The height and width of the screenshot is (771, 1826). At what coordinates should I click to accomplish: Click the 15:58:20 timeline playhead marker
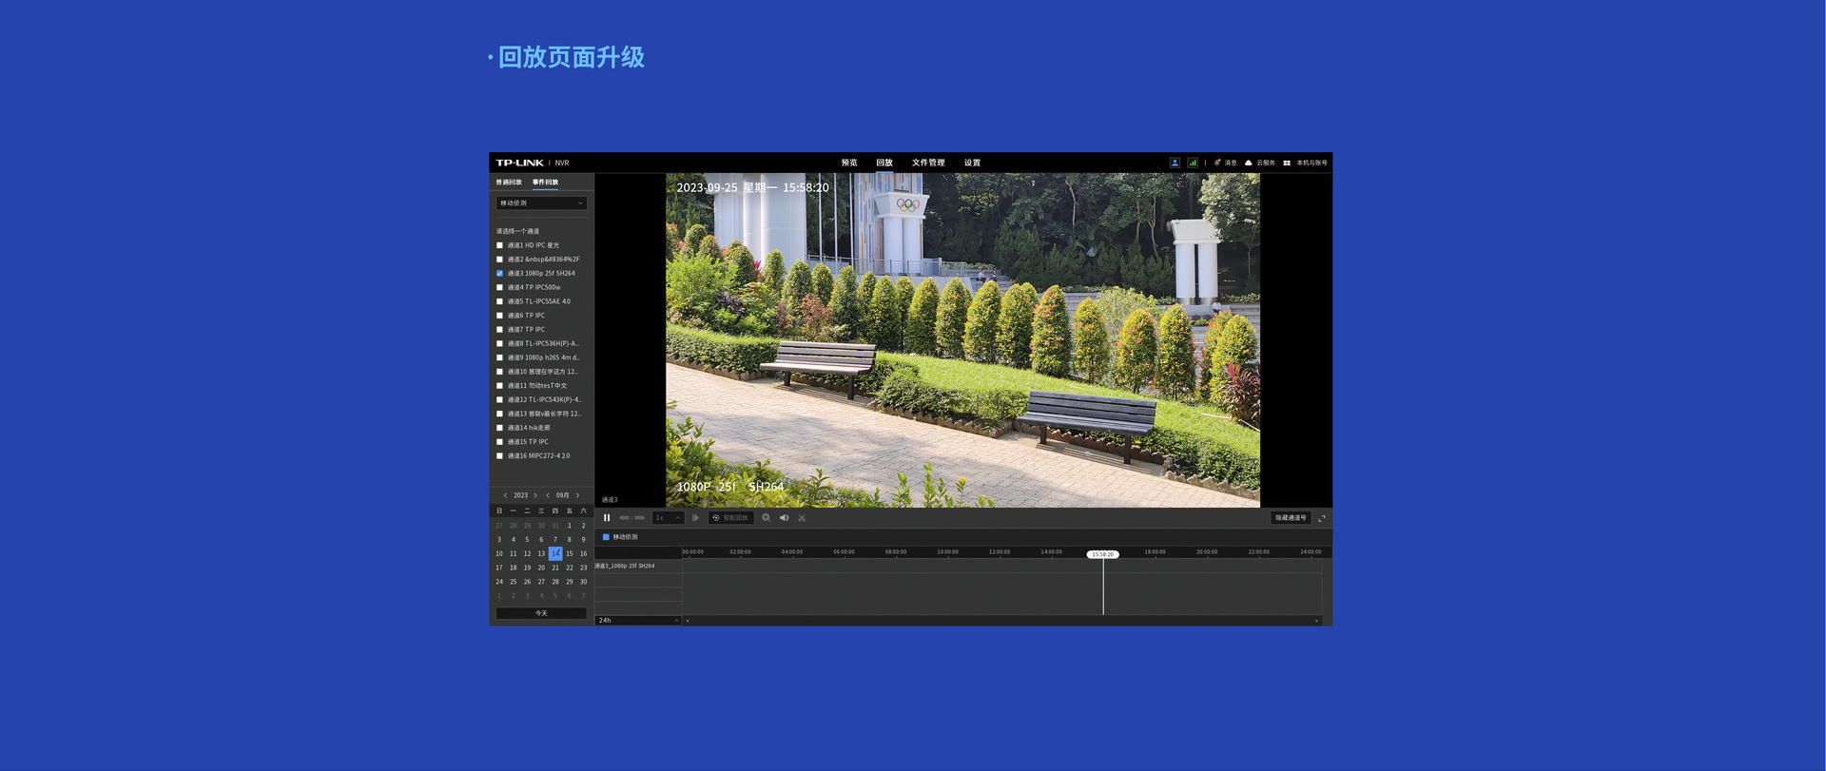1102,554
